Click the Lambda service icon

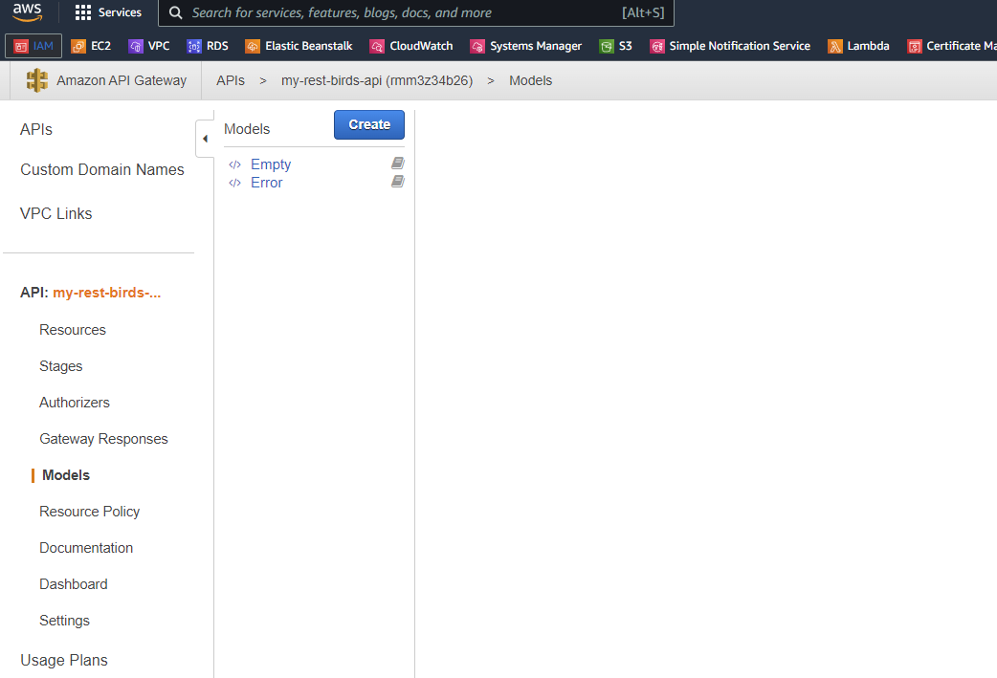coord(835,47)
